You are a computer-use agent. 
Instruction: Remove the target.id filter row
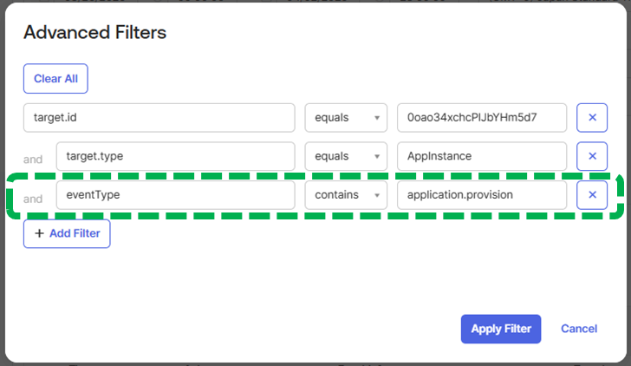pyautogui.click(x=592, y=118)
